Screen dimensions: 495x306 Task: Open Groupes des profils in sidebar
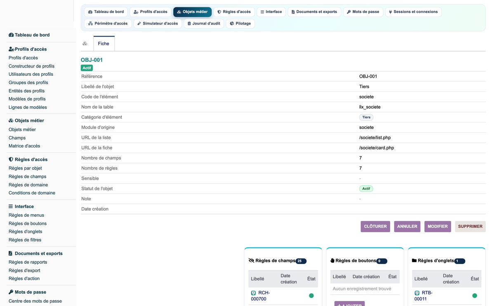28,83
